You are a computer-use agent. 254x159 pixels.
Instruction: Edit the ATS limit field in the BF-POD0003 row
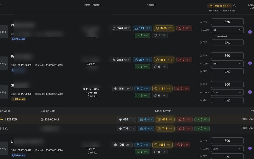coord(227,56)
